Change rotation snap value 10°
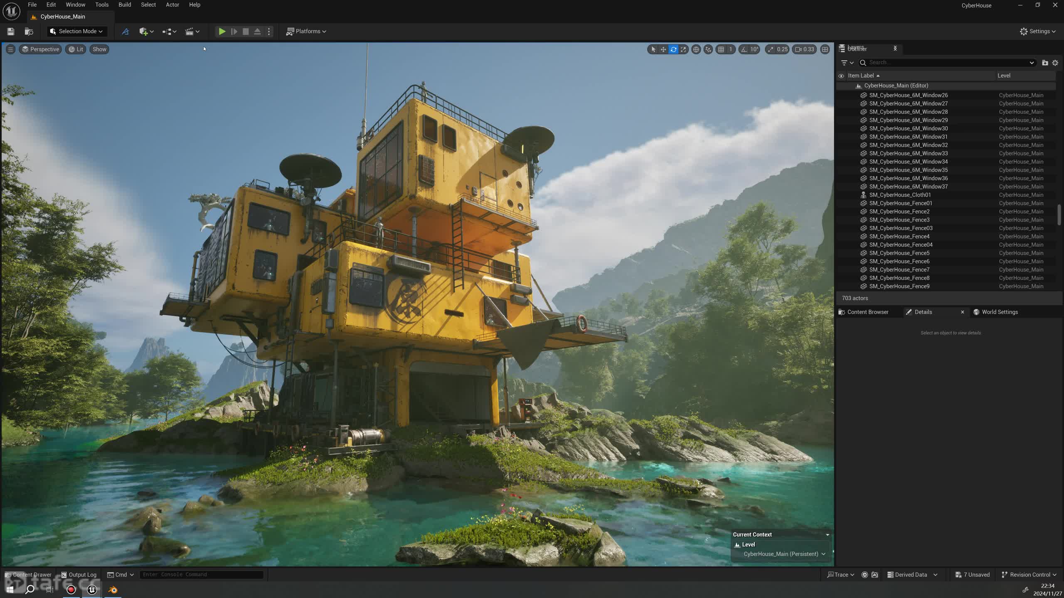This screenshot has width=1064, height=598. [754, 49]
